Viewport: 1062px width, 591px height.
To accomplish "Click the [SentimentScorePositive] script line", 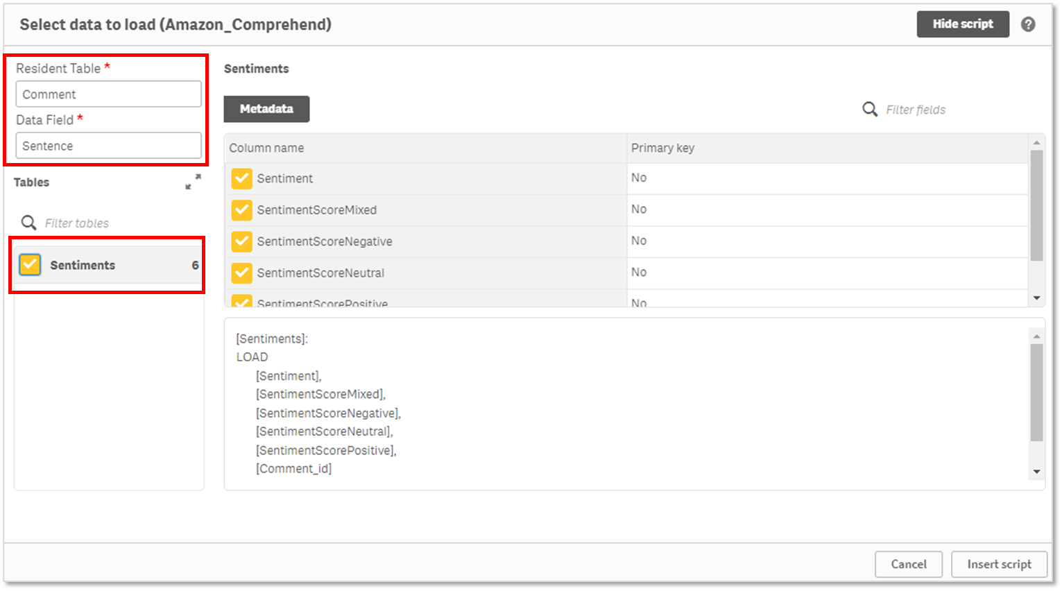I will (326, 450).
